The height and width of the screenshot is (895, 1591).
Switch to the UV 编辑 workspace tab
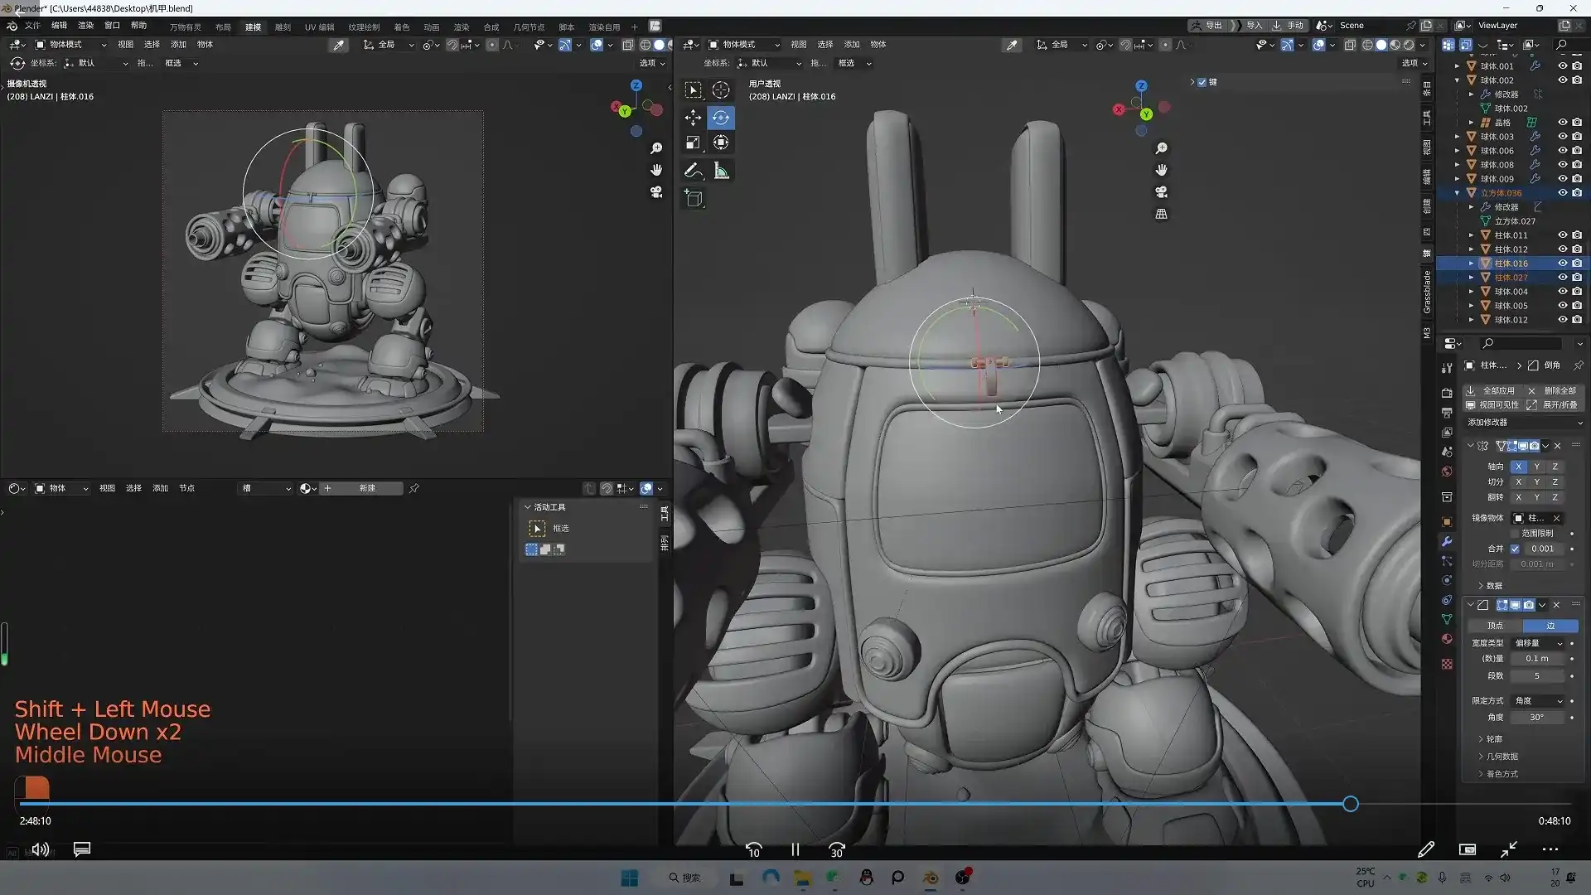319,27
